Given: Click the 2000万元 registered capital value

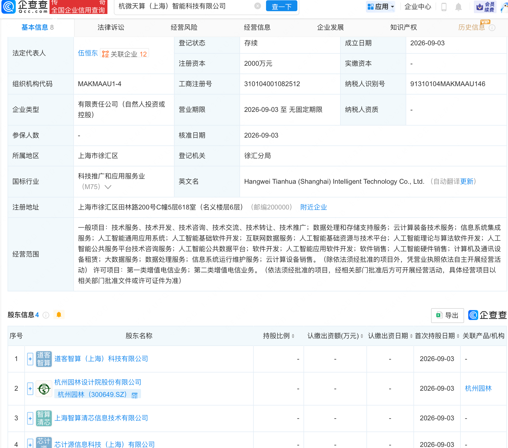Looking at the screenshot, I should [258, 63].
